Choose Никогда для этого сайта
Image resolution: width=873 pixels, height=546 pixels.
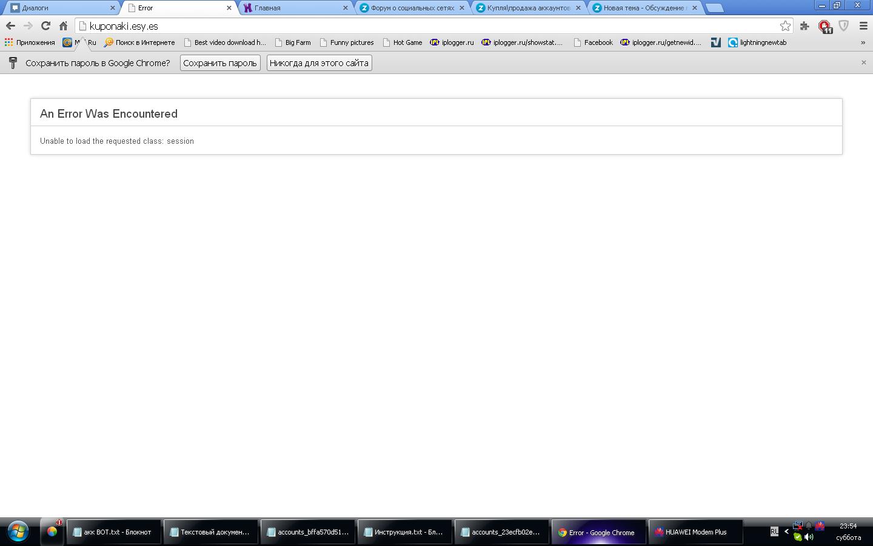[319, 63]
